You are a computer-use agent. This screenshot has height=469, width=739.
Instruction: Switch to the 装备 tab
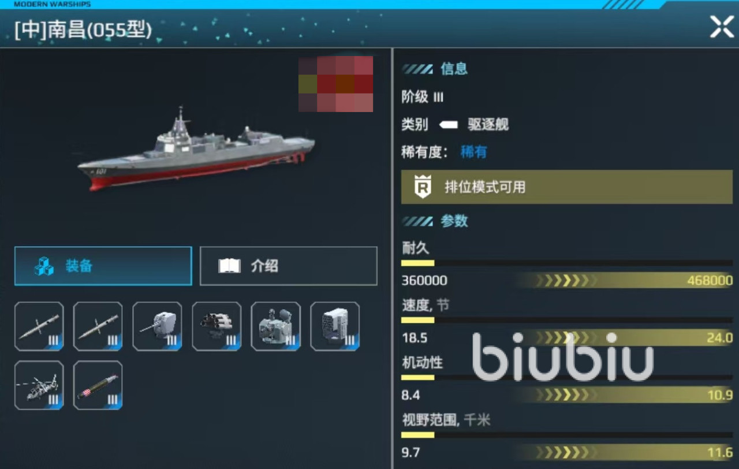103,266
